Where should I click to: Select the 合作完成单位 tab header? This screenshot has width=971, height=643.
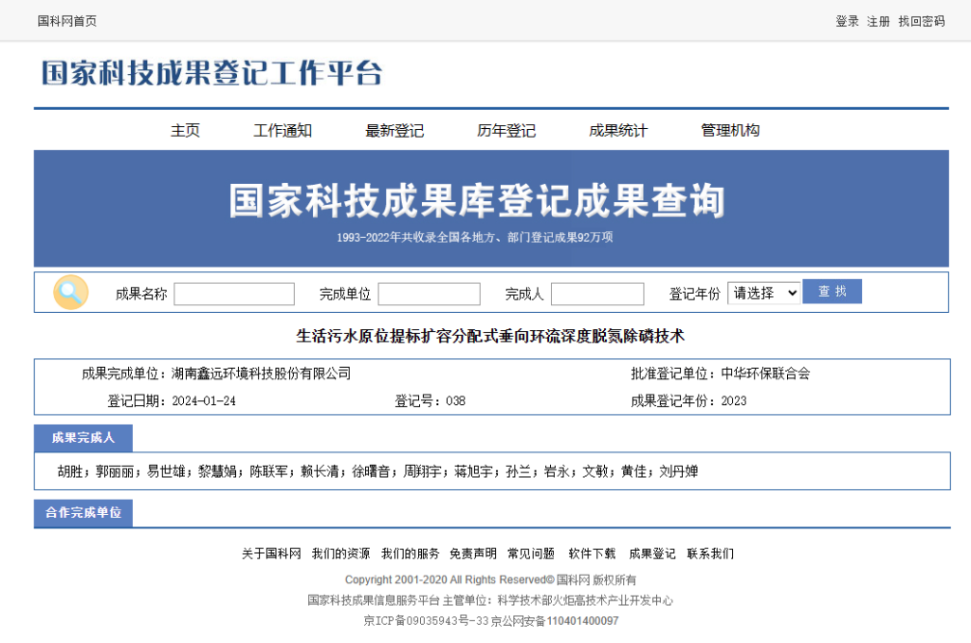point(83,513)
